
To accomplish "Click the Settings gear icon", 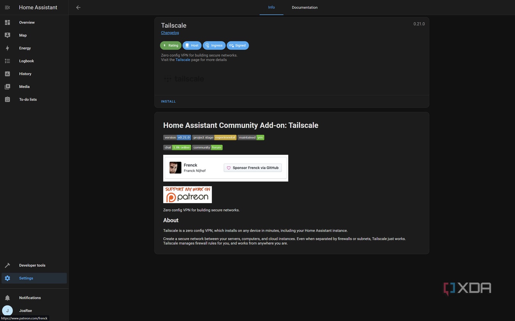I will (x=7, y=278).
